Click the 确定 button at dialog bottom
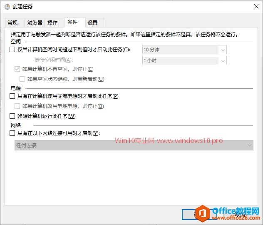The width and height of the screenshot is (263, 225). pyautogui.click(x=199, y=215)
